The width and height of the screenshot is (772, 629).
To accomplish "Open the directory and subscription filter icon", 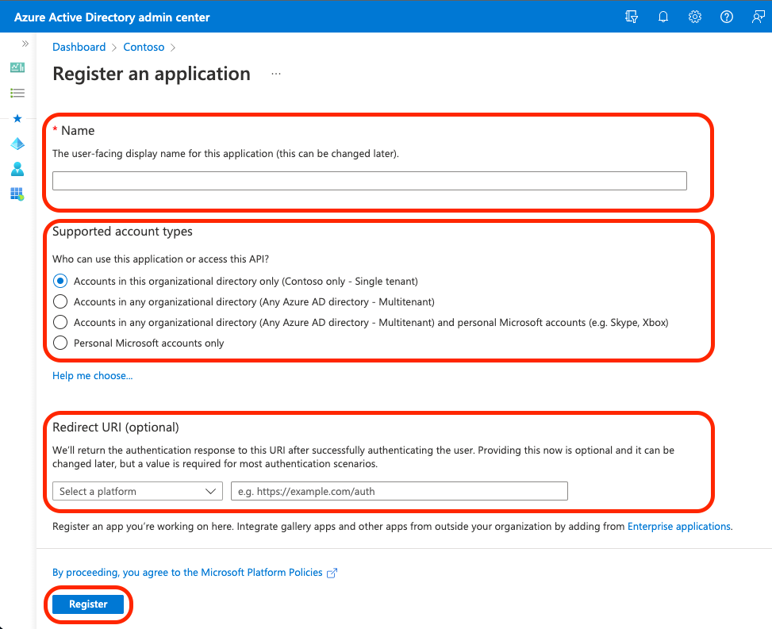I will point(631,16).
